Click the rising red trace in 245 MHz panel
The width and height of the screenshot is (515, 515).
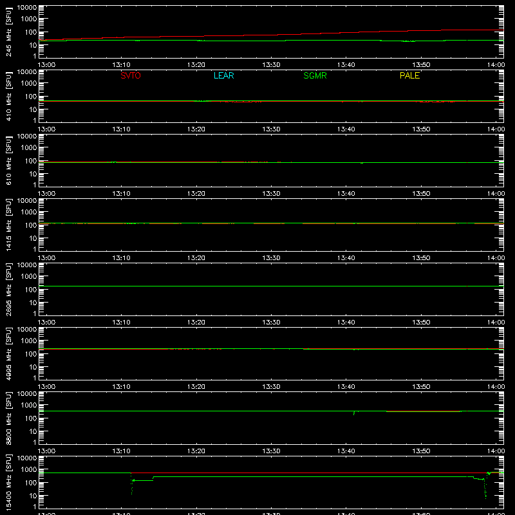click(x=271, y=35)
